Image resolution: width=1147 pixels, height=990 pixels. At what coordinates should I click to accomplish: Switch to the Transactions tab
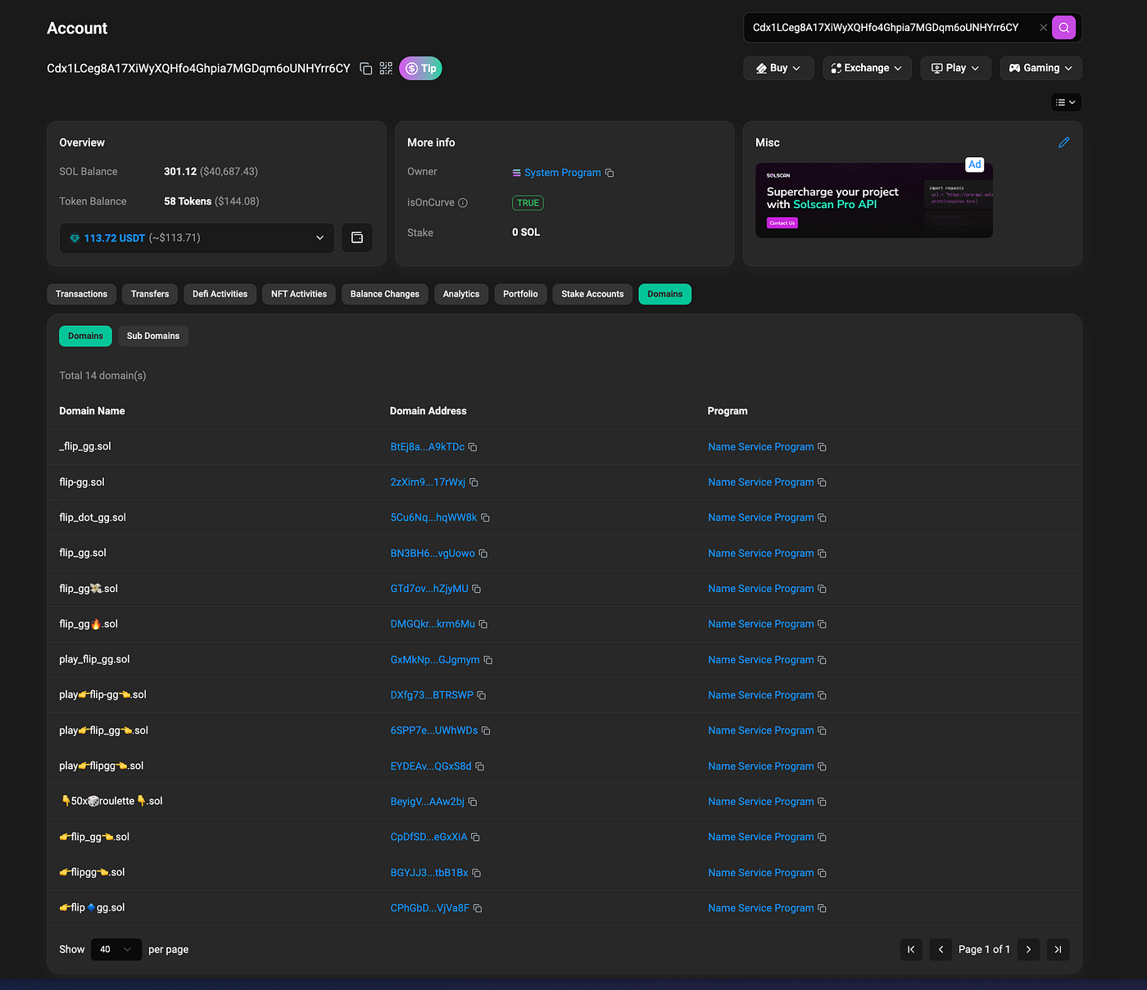[x=81, y=294]
